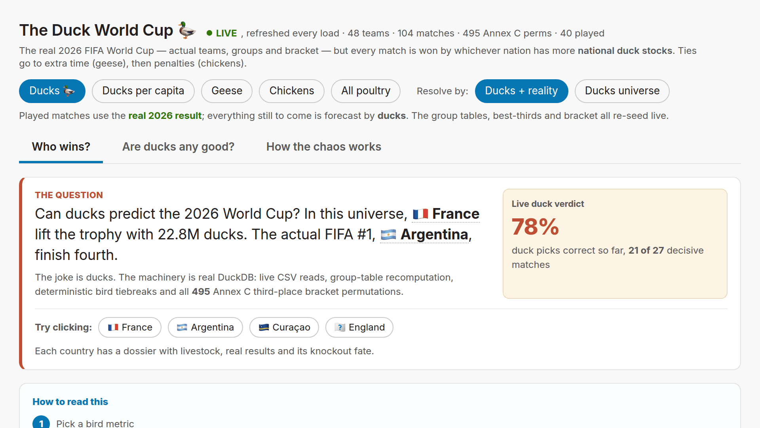The height and width of the screenshot is (428, 760).
Task: Choose the Chickens metric
Action: 292,91
